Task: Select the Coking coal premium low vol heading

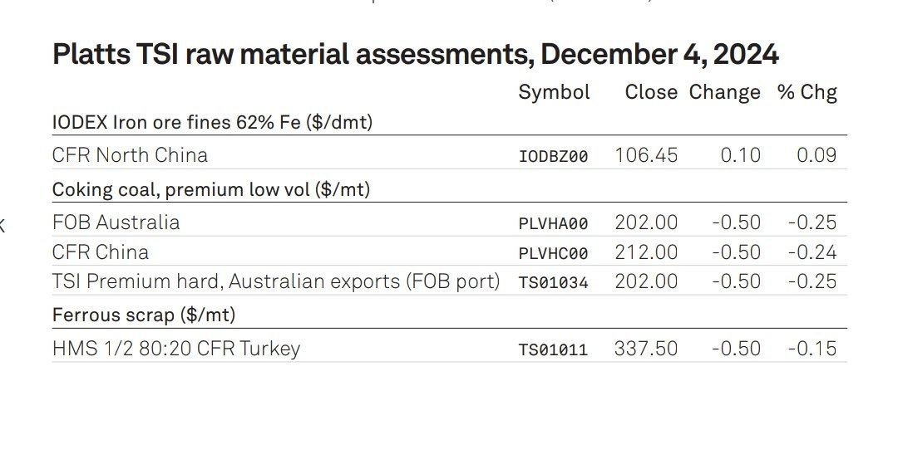Action: click(x=211, y=189)
